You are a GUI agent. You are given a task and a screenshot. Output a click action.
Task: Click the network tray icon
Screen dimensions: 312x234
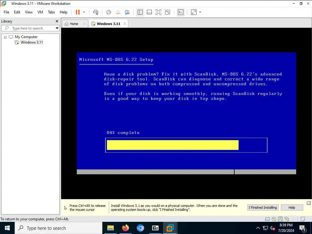pos(265,228)
